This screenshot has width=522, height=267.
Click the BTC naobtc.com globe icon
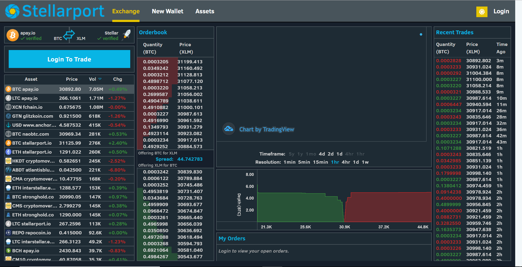pos(8,134)
